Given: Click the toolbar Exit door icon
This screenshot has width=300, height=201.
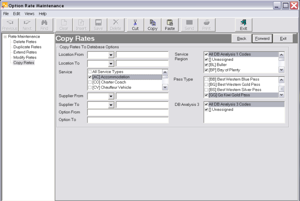Looking at the screenshot, I should pyautogui.click(x=243, y=25).
